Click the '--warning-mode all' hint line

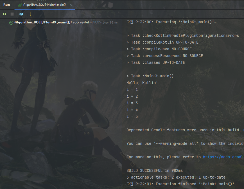[x=185, y=143]
